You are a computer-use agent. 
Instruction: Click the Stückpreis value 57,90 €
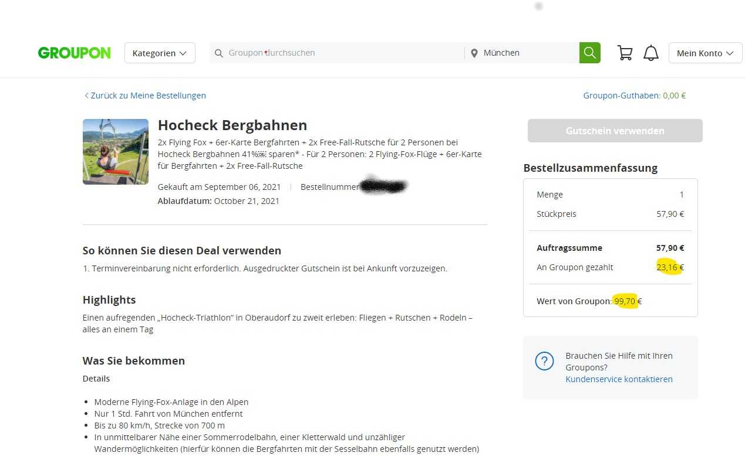(670, 214)
